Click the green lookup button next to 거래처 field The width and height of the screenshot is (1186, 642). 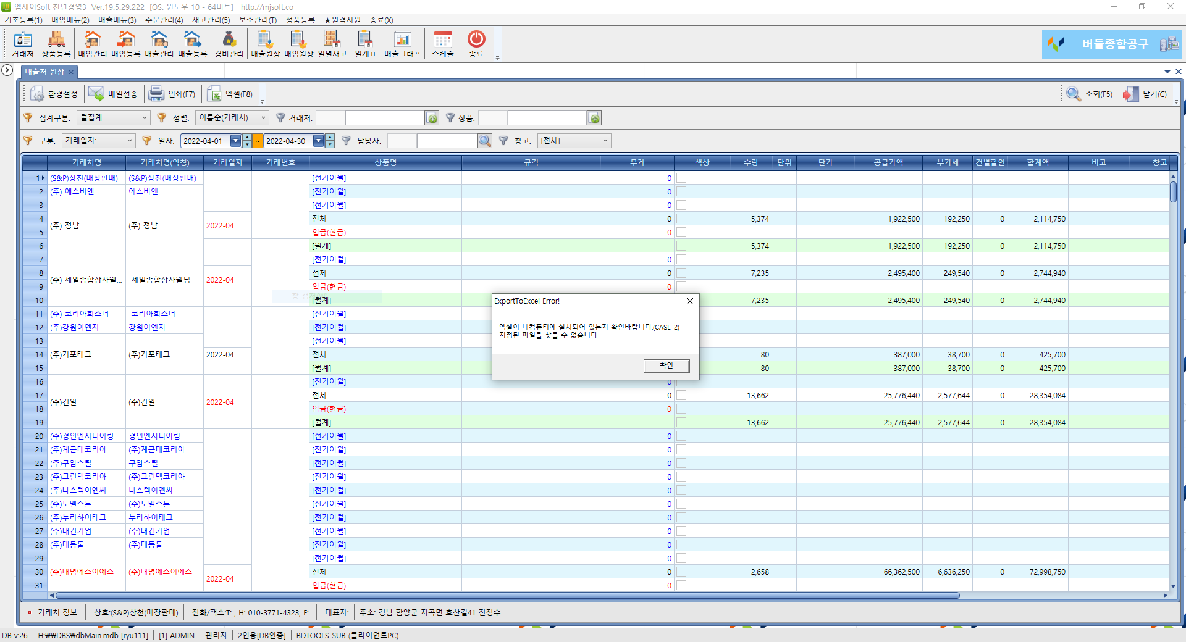pos(432,118)
